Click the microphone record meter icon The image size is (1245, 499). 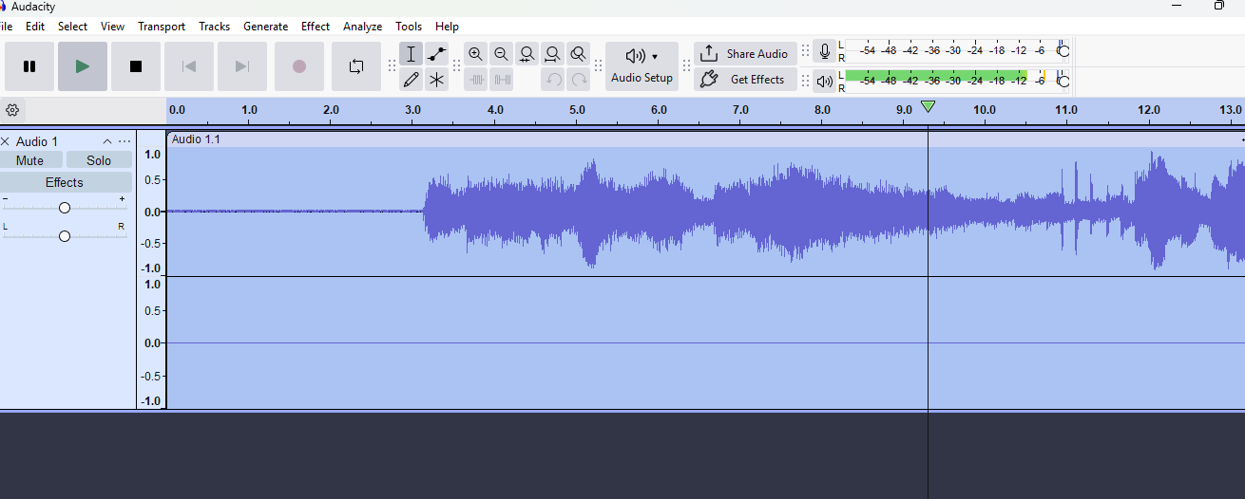pos(824,51)
